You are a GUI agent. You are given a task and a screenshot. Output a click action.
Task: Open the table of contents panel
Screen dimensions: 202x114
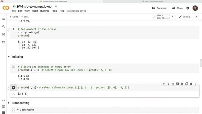(x=3, y=19)
